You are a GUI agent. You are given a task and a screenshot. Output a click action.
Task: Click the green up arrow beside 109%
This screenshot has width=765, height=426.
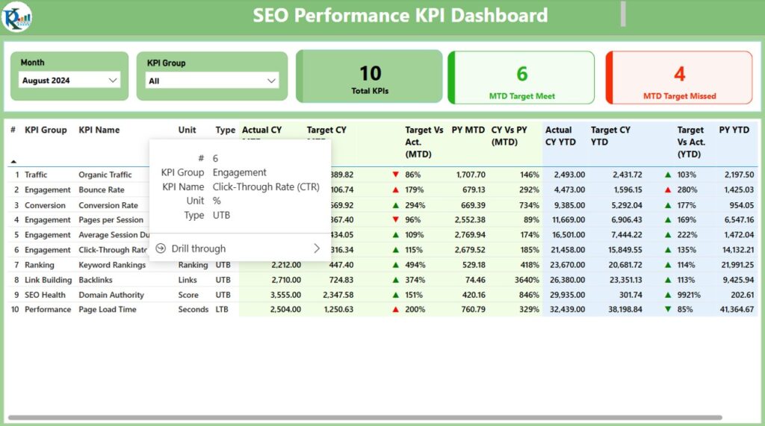396,235
